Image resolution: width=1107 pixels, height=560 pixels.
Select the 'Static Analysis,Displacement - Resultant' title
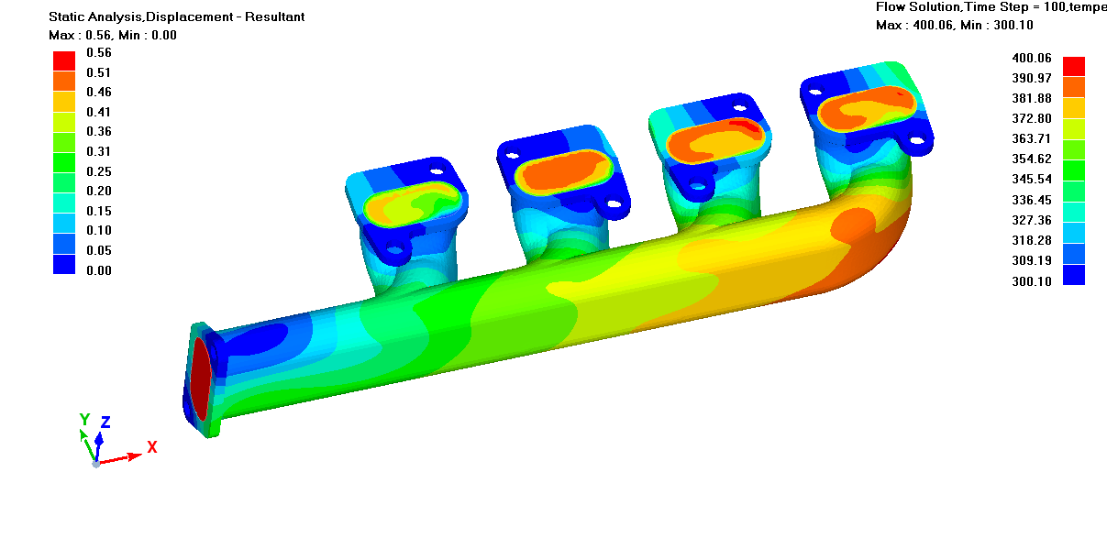[177, 17]
